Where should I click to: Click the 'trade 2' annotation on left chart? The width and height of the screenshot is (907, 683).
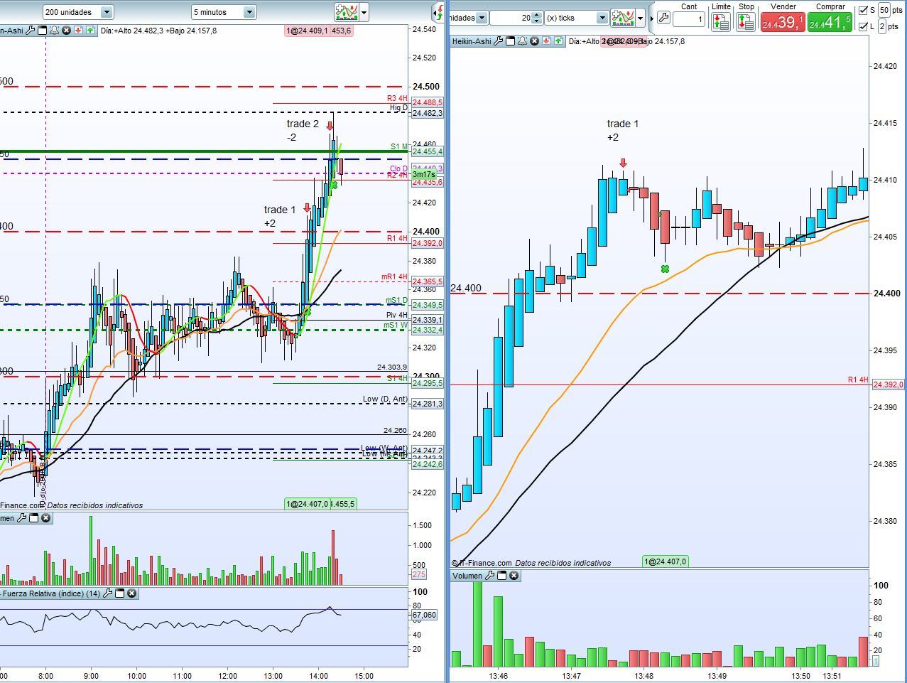(x=303, y=124)
